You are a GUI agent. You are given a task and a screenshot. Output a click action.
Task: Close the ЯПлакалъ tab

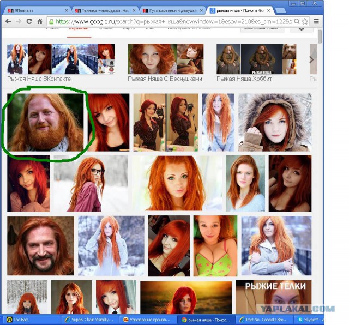[67, 10]
